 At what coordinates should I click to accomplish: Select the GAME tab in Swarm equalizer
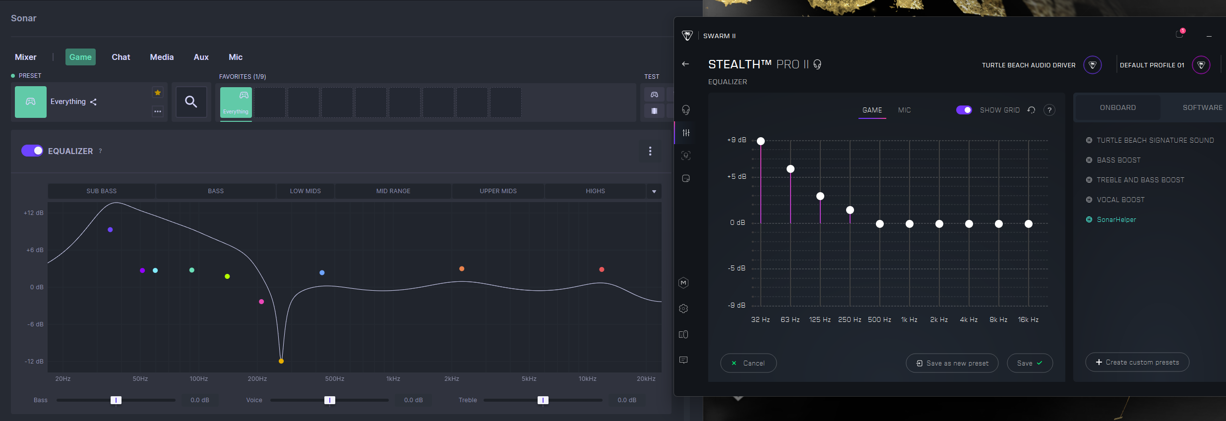(x=872, y=110)
